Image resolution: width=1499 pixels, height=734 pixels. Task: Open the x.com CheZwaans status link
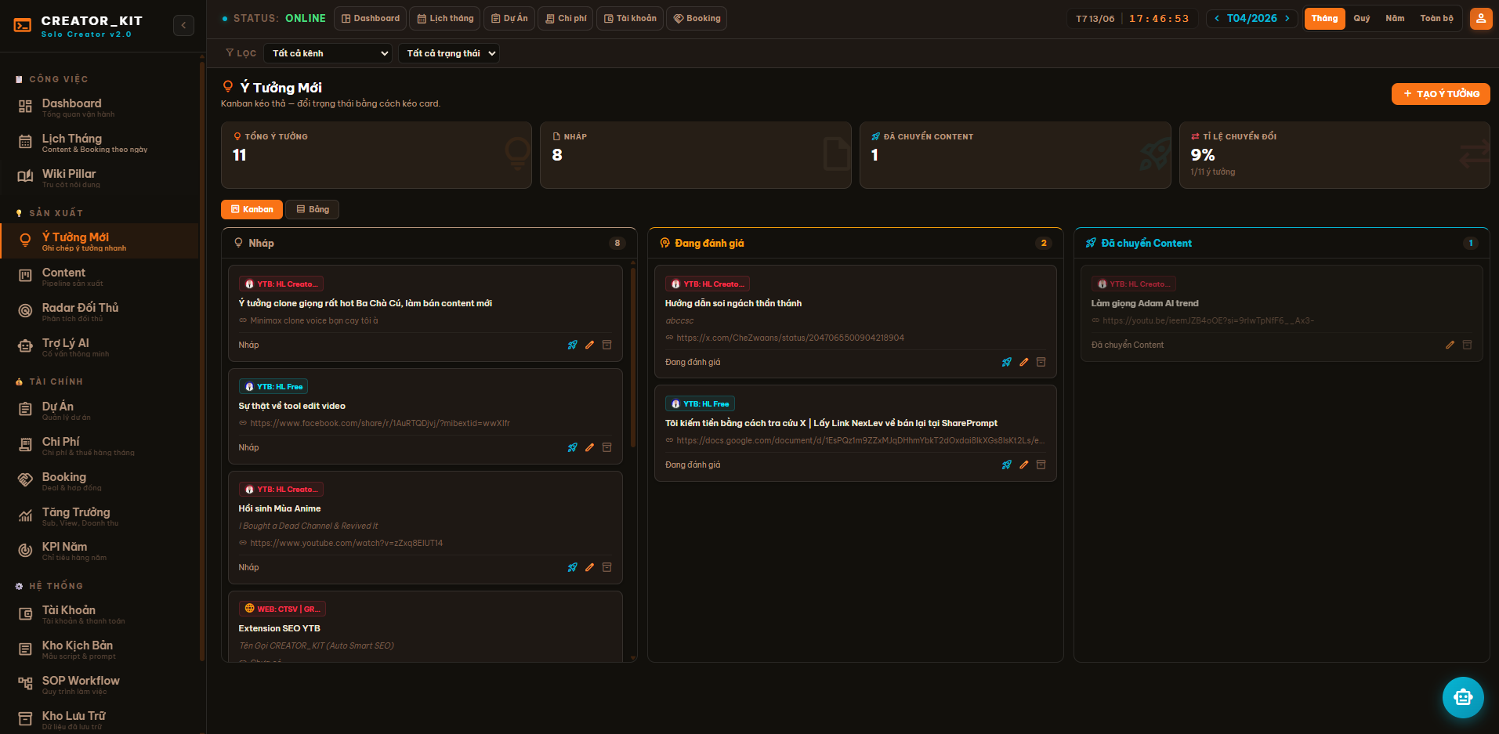790,338
